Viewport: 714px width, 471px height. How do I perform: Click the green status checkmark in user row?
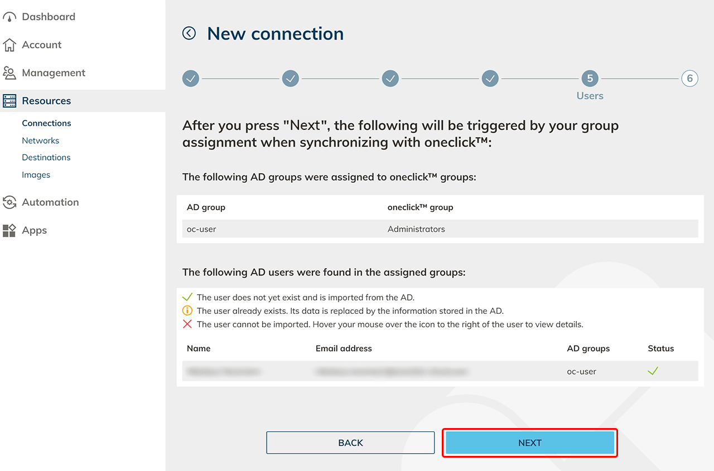[x=653, y=371]
